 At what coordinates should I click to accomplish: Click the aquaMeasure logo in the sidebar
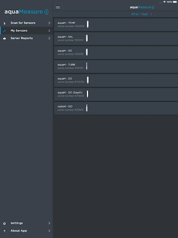click(26, 12)
